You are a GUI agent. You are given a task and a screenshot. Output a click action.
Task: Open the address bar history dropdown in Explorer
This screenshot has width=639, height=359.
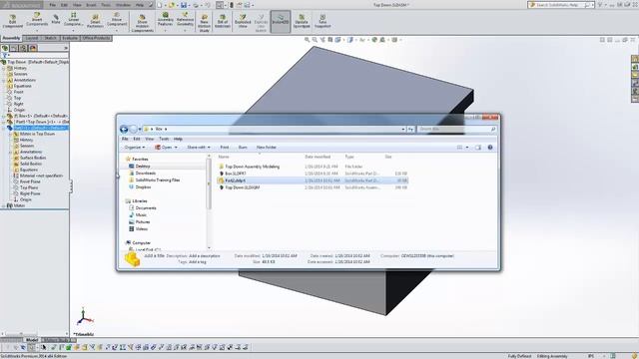pyautogui.click(x=403, y=129)
